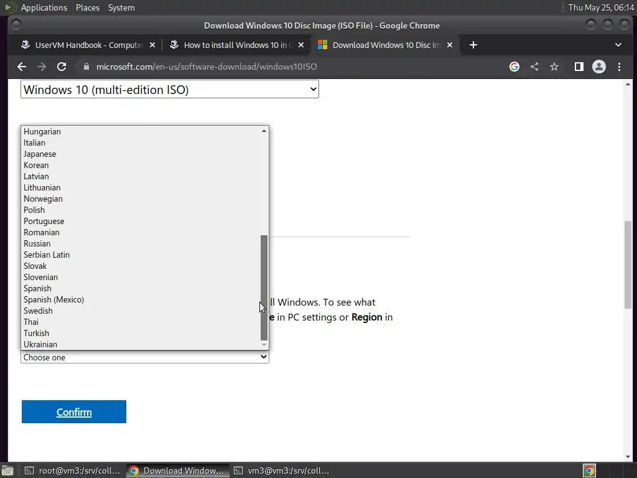This screenshot has width=637, height=478.
Task: Select Latvian from the language list
Action: point(141,176)
